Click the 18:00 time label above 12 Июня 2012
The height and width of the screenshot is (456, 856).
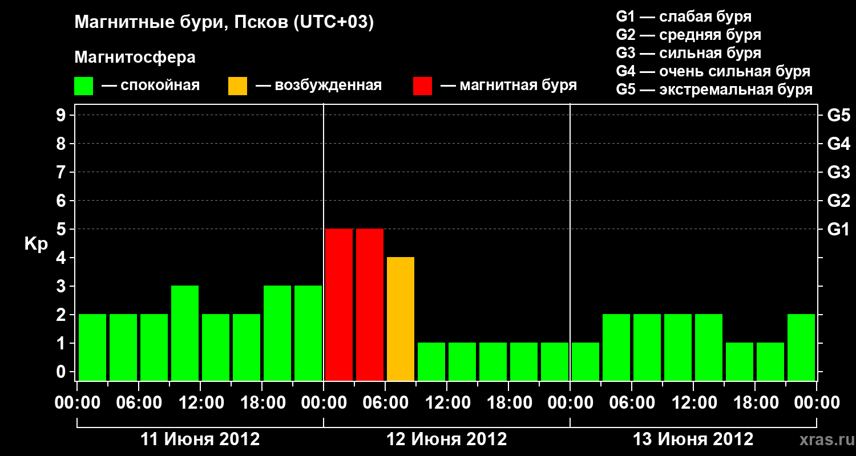coord(508,402)
